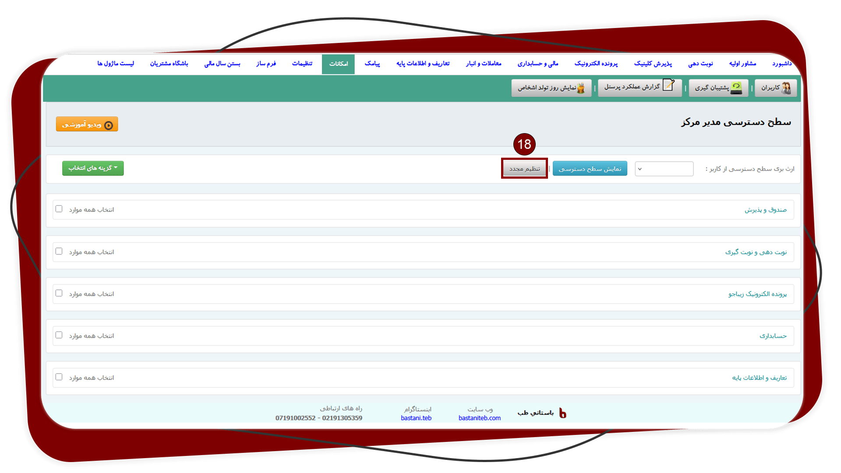The image size is (841, 473).
Task: Check انتخاب همه موارد for تعاریف و اطلاعات پایه
Action: click(x=59, y=377)
